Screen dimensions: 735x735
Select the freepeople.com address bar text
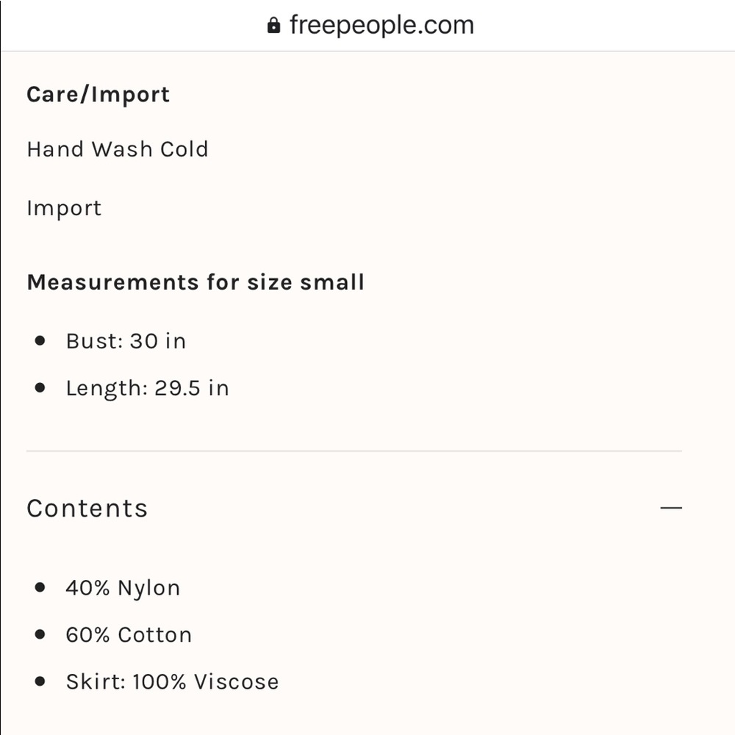pyautogui.click(x=381, y=25)
